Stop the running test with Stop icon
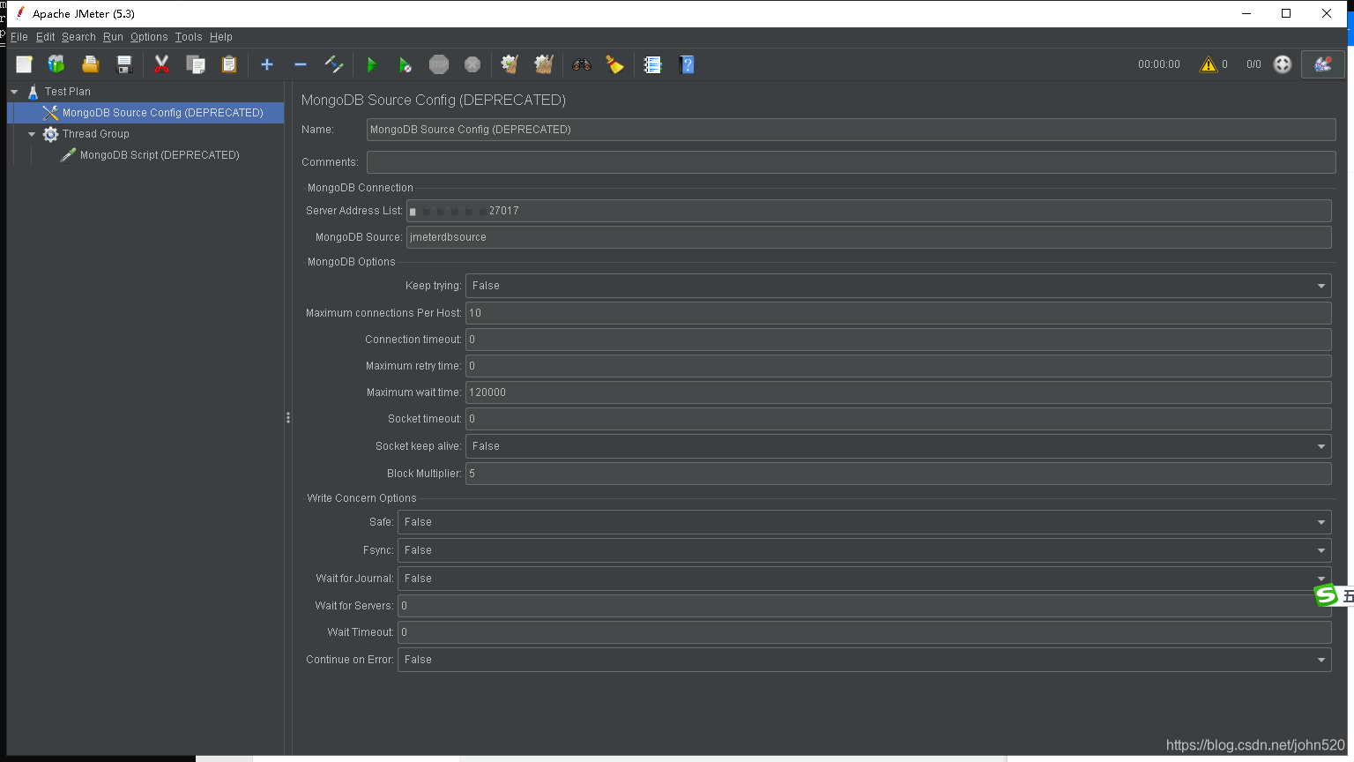Screen dimensions: 1354x762 tap(439, 64)
